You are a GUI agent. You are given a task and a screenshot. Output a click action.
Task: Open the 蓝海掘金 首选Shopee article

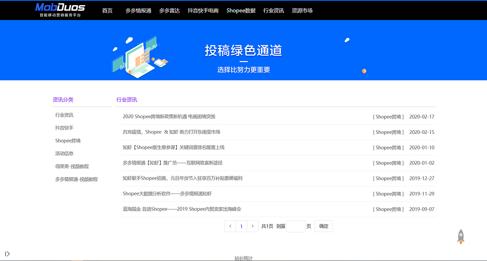click(182, 209)
